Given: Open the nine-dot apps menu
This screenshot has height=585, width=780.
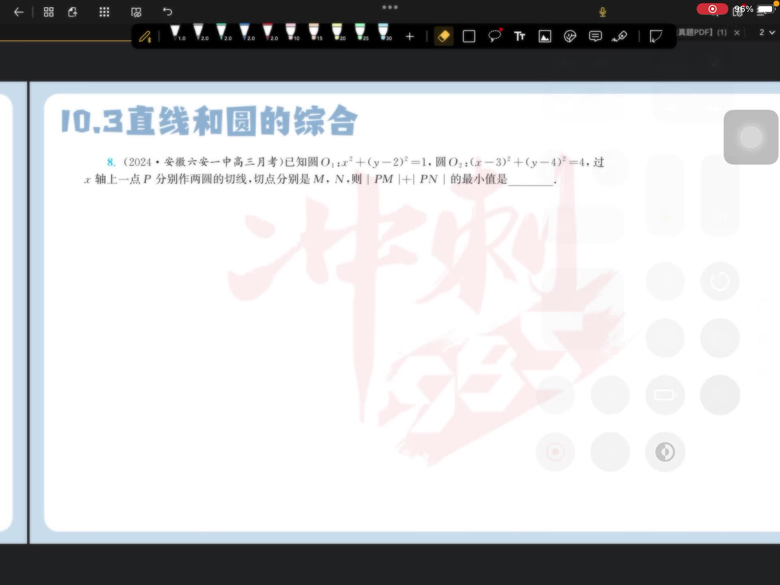Looking at the screenshot, I should pos(104,12).
